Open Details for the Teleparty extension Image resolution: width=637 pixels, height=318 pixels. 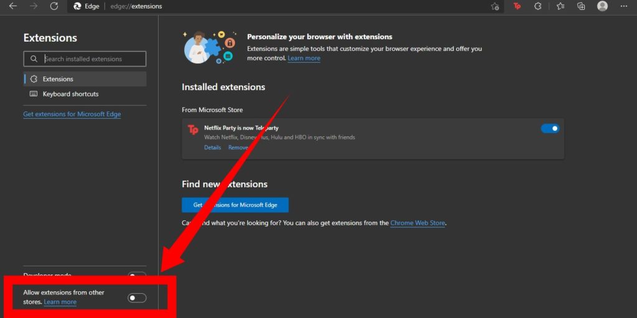213,147
